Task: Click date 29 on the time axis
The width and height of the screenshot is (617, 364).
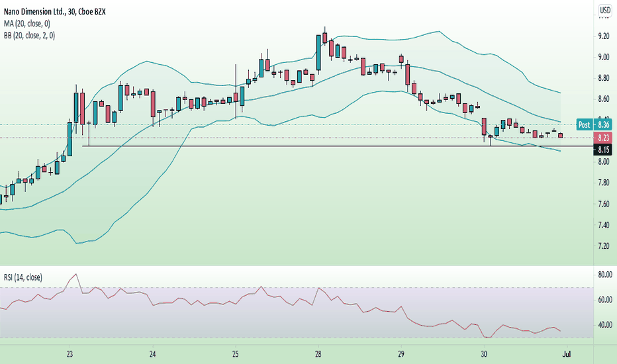Action: click(401, 354)
